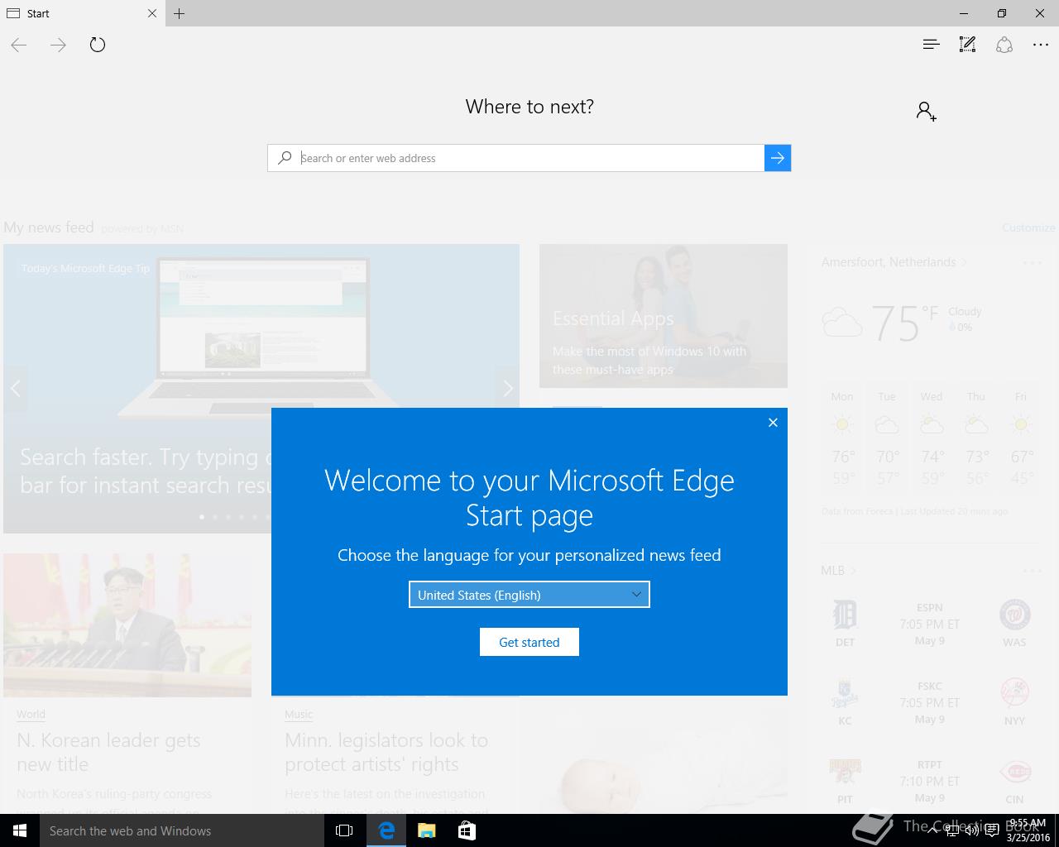This screenshot has height=847, width=1059.
Task: Open the MLB section link
Action: click(x=838, y=571)
